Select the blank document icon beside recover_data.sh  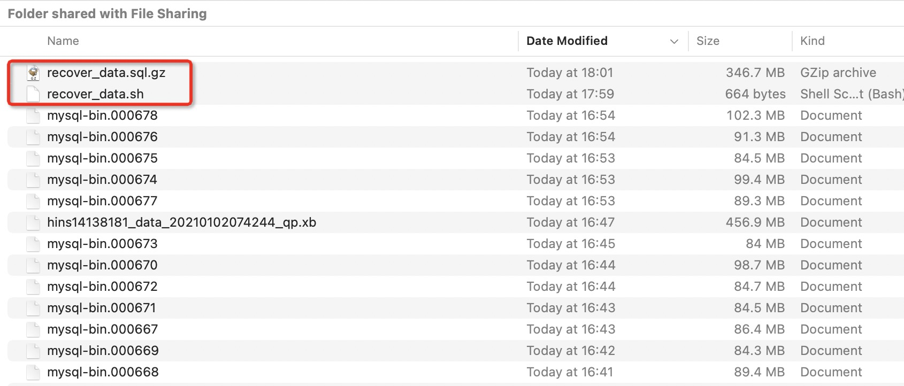33,94
